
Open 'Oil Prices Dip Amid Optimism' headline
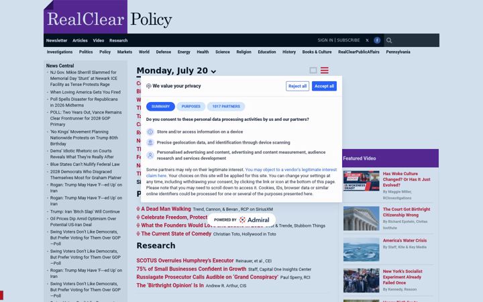(x=83, y=221)
